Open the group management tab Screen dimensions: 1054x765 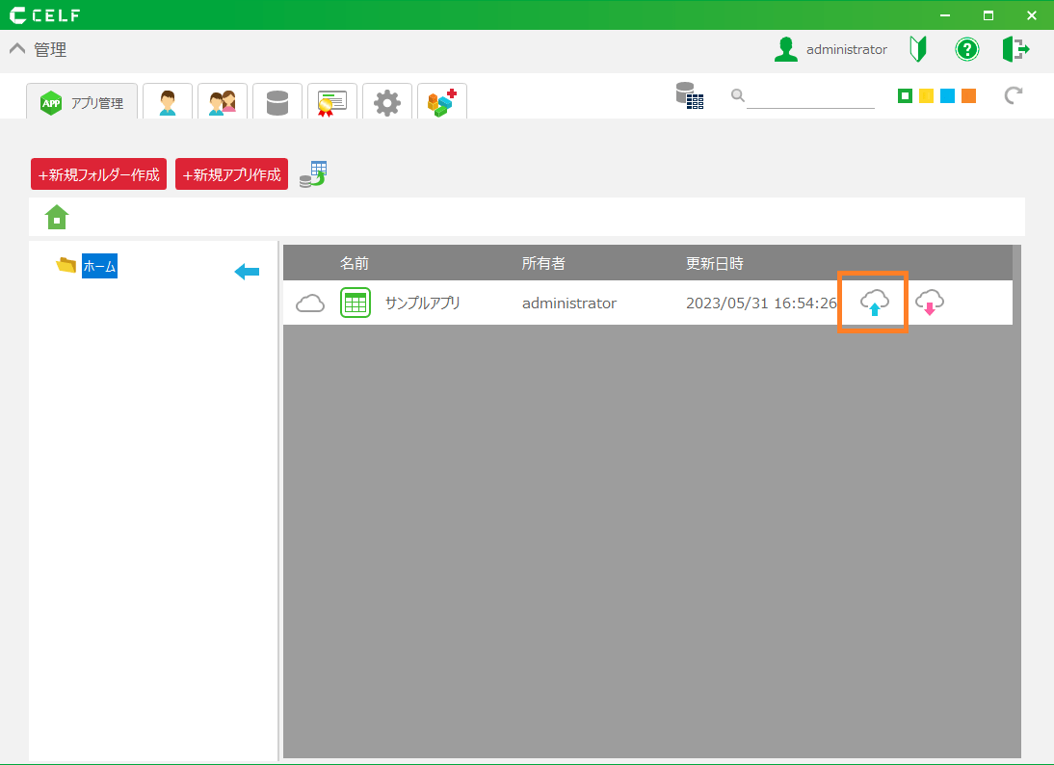click(223, 102)
